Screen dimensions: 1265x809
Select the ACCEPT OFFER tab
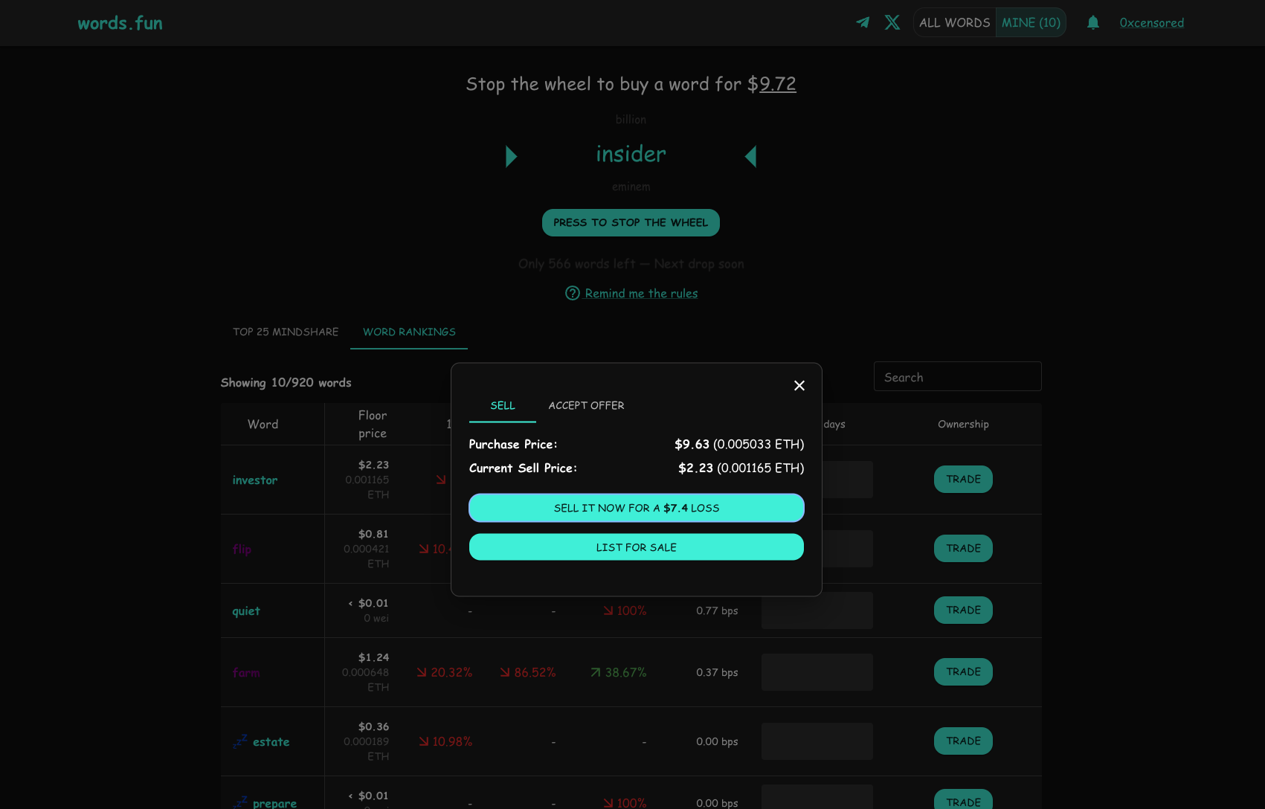[x=586, y=405]
